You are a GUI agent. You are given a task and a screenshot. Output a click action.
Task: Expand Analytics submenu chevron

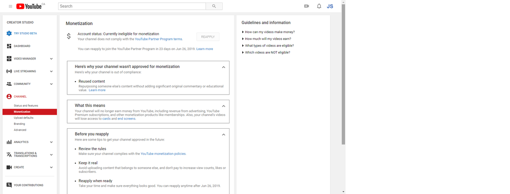click(x=51, y=142)
